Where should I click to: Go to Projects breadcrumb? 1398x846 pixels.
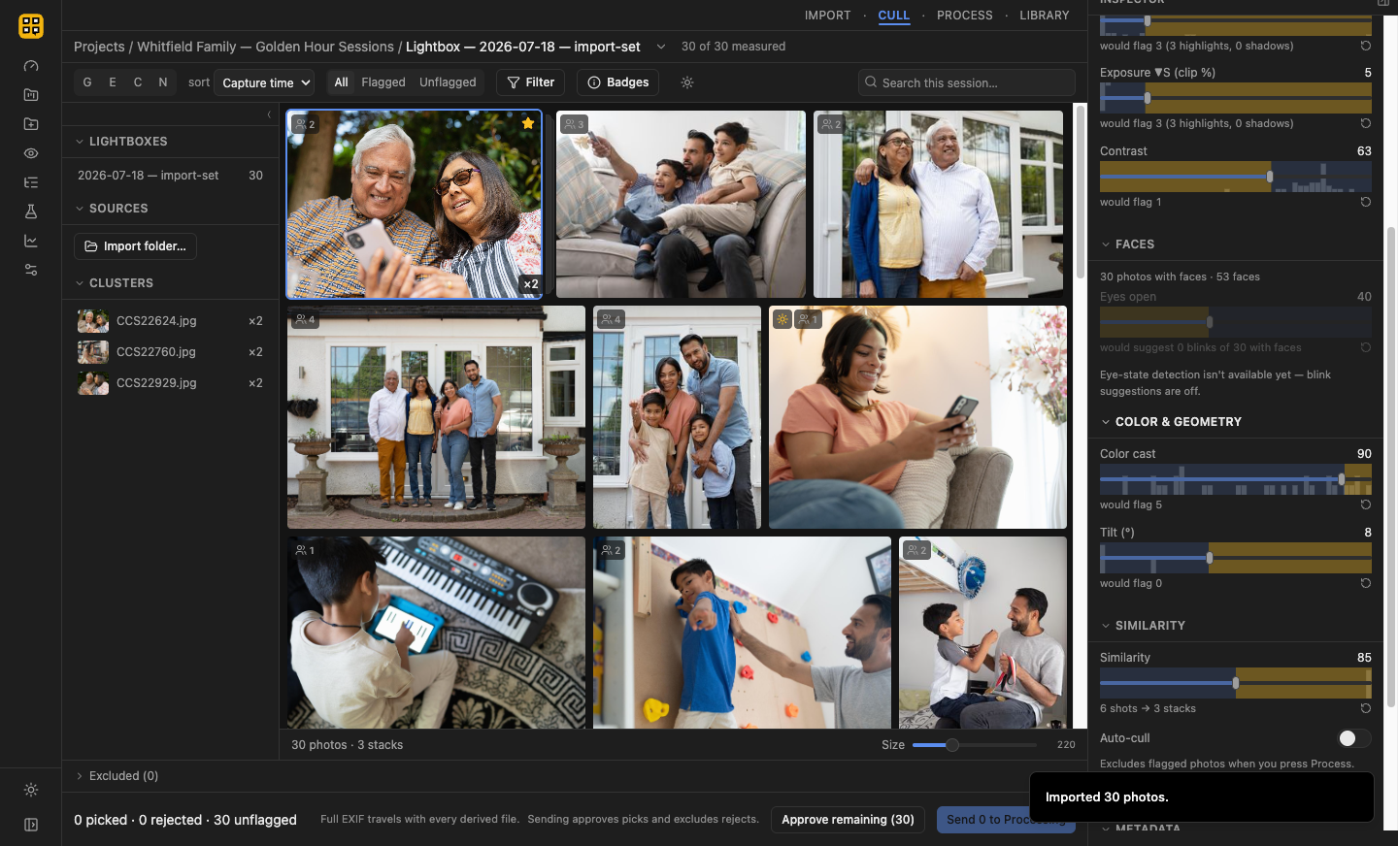click(x=99, y=47)
